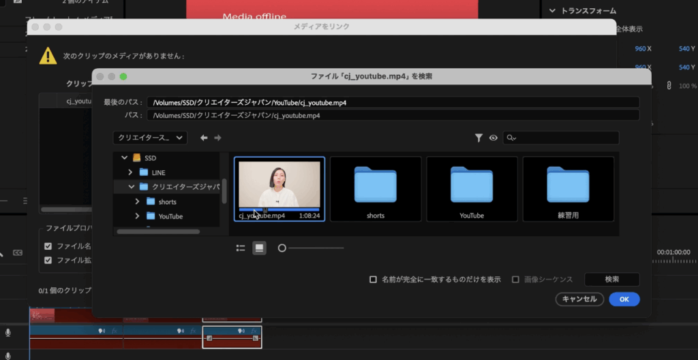Open the shorts folder thumbnail
The width and height of the screenshot is (698, 360).
click(375, 185)
